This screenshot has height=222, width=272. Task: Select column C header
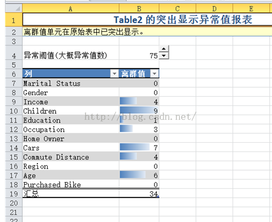pyautogui.click(x=177, y=9)
